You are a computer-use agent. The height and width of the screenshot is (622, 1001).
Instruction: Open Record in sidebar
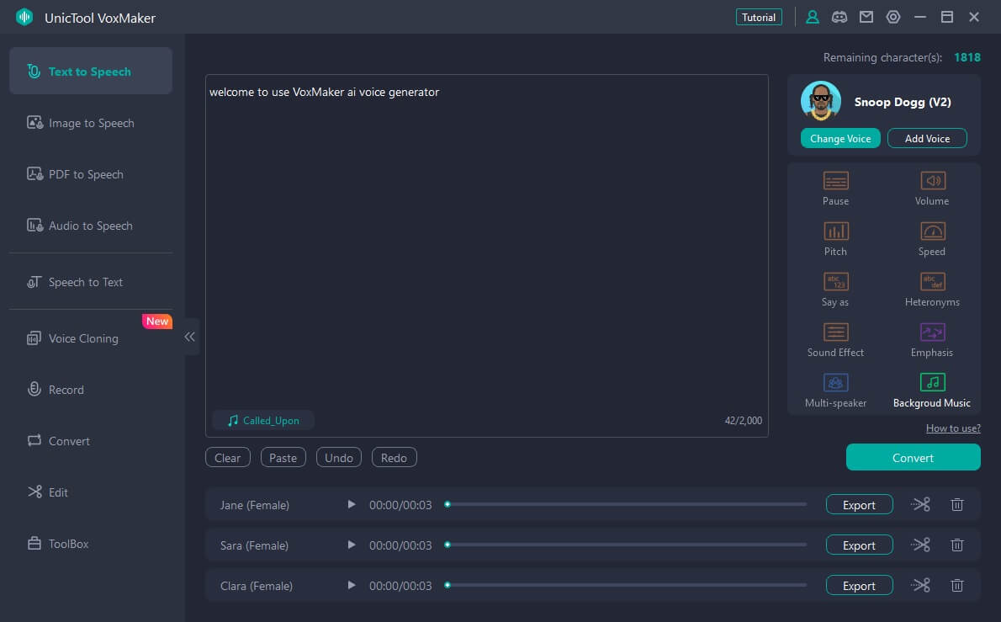click(x=91, y=390)
